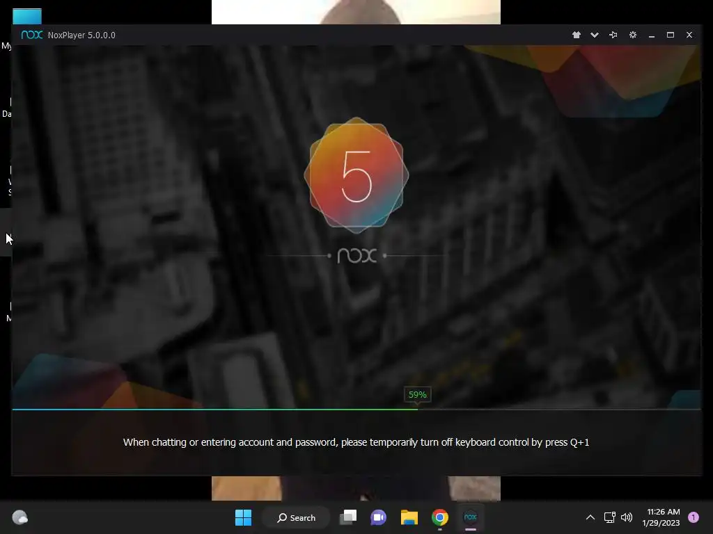Open the Windows Start menu
This screenshot has height=534, width=713.
coord(243,517)
